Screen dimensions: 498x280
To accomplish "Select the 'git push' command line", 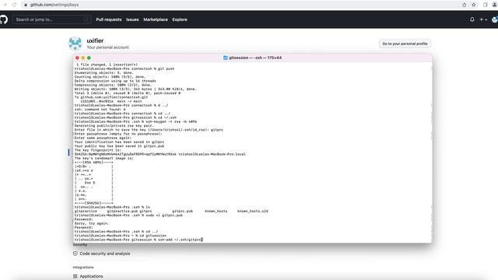I will pyautogui.click(x=124, y=68).
